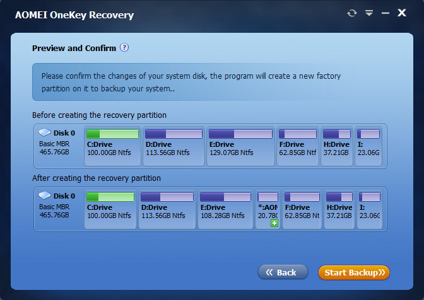Click green usage bar of C:Drive before
Image resolution: width=424 pixels, height=300 pixels.
point(112,134)
